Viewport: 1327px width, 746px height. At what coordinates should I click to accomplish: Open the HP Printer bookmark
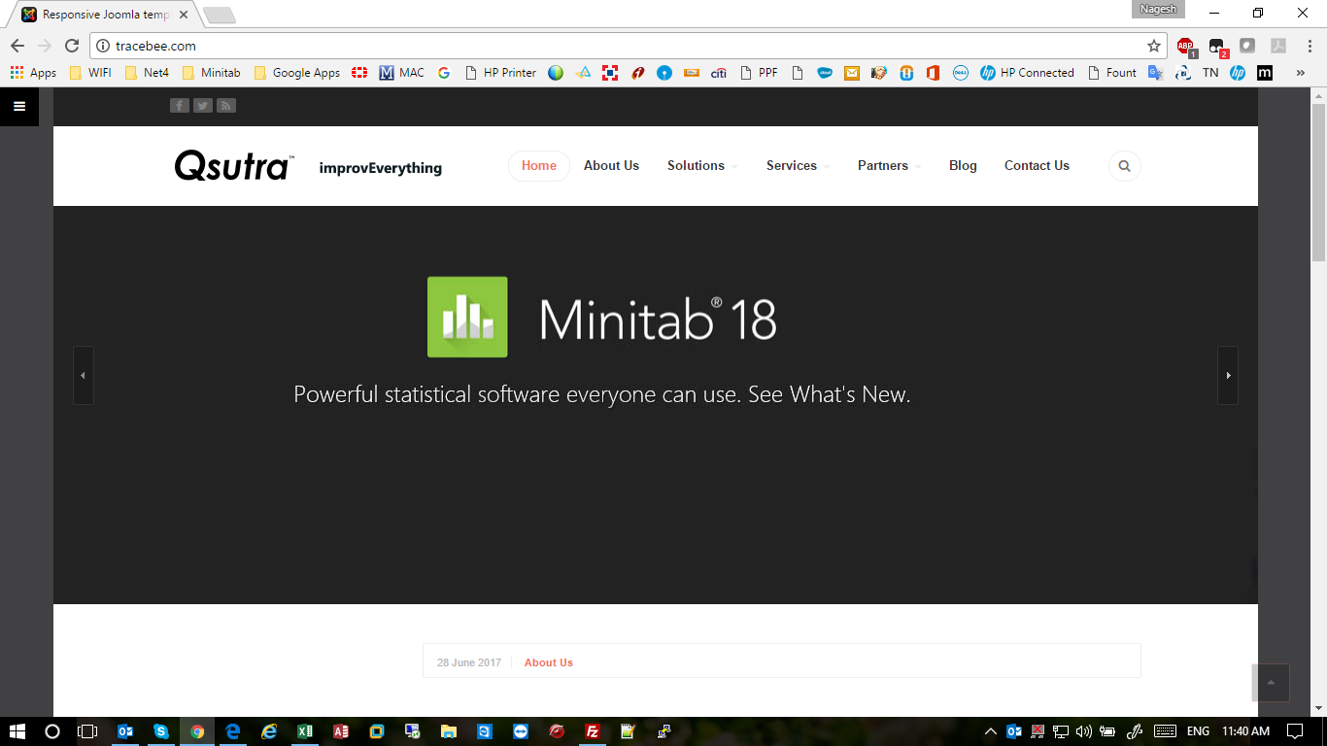tap(500, 73)
